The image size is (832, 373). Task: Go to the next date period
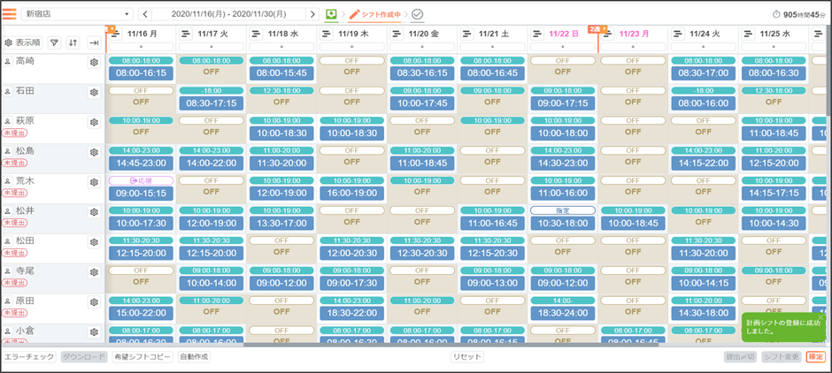coord(312,14)
